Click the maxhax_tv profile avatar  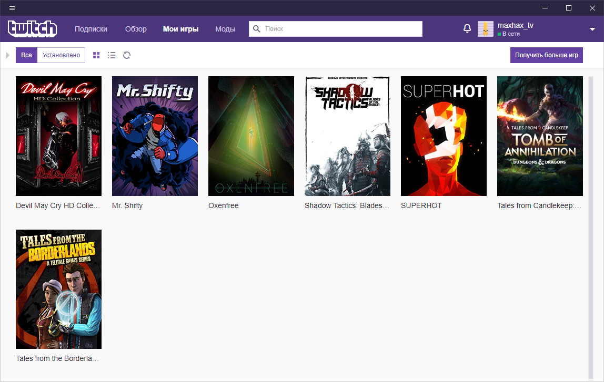click(x=485, y=29)
